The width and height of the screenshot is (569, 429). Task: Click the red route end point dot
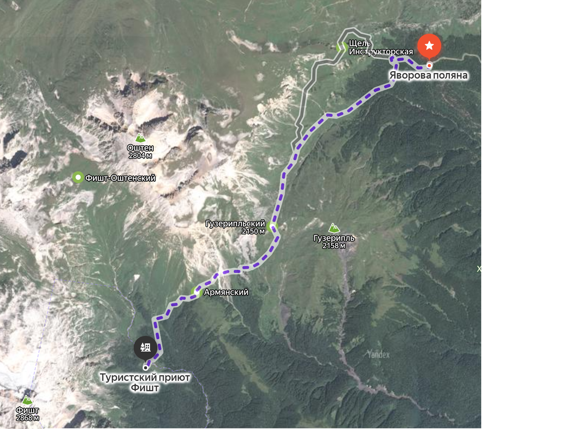click(x=429, y=65)
